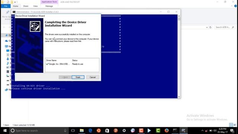238x134 pixels.
Task: Click the ADB Installer console scroll up arrow
Action: click(179, 16)
